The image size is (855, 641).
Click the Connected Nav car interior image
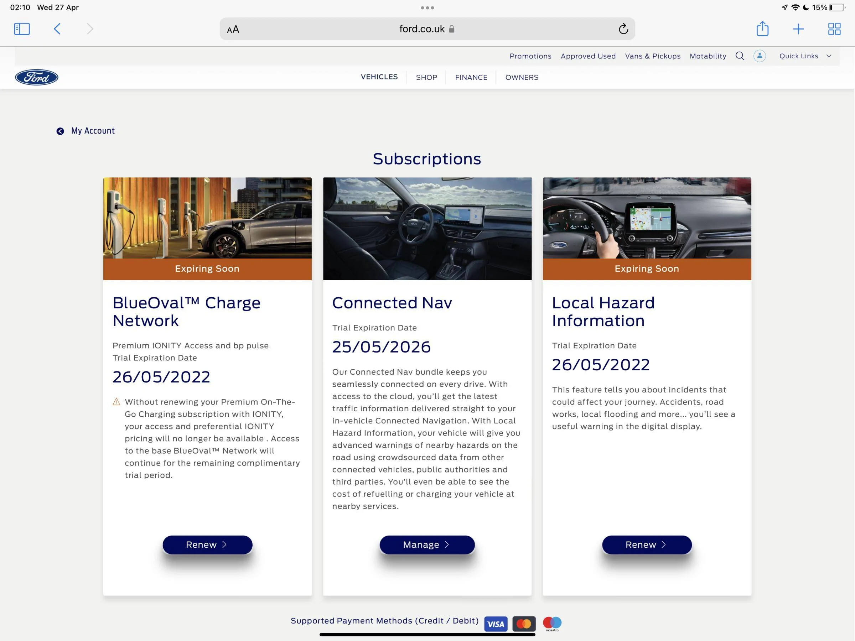pos(427,229)
